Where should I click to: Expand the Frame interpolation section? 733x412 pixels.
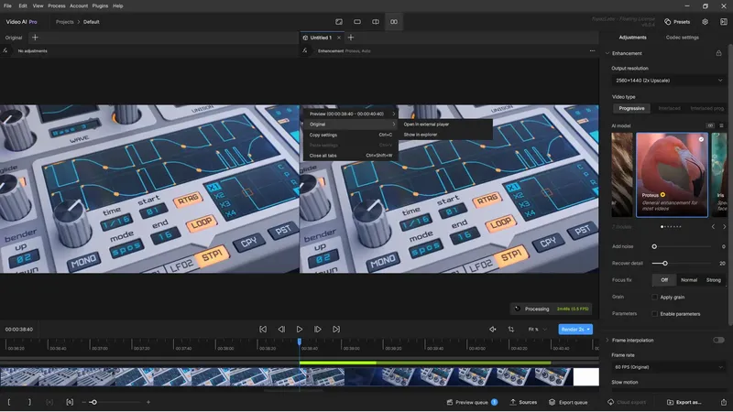(607, 340)
